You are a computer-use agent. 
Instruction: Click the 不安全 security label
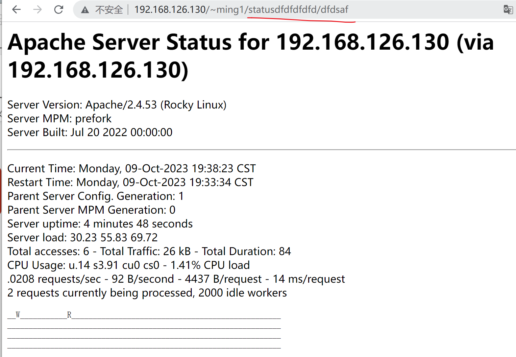click(x=109, y=10)
